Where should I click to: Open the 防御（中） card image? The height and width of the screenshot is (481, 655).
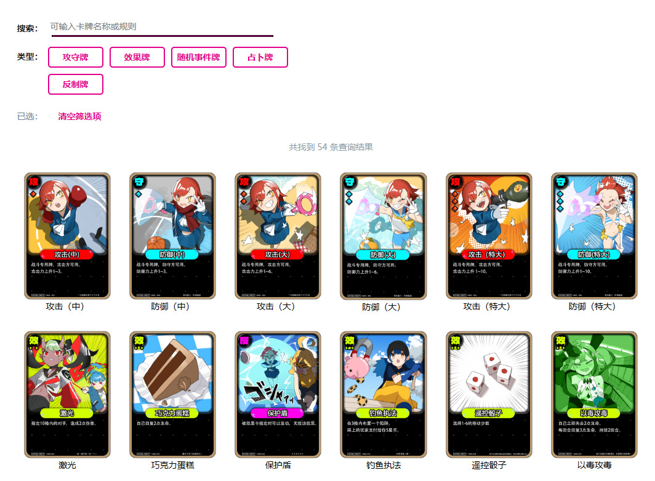coord(172,236)
